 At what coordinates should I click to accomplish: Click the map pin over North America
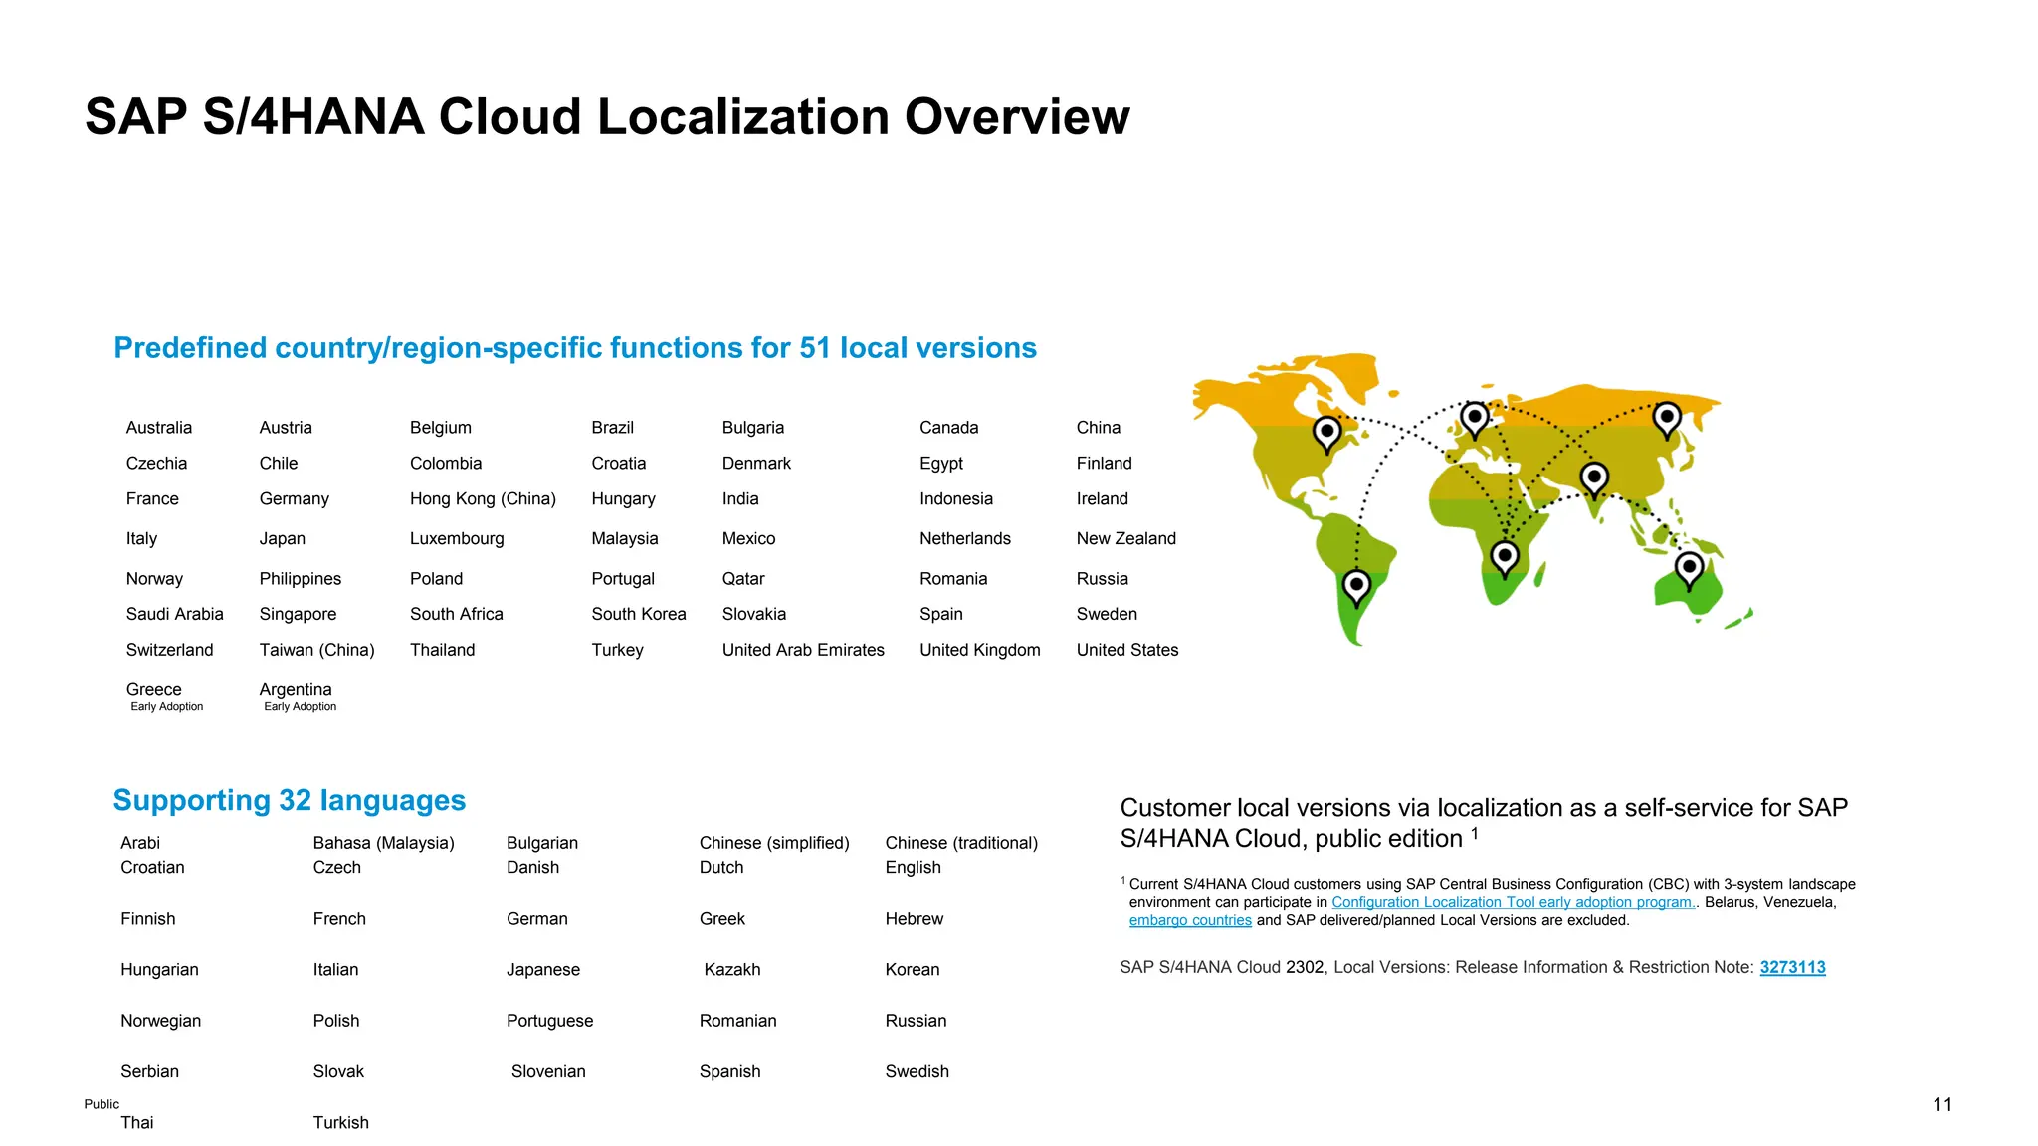click(1326, 435)
